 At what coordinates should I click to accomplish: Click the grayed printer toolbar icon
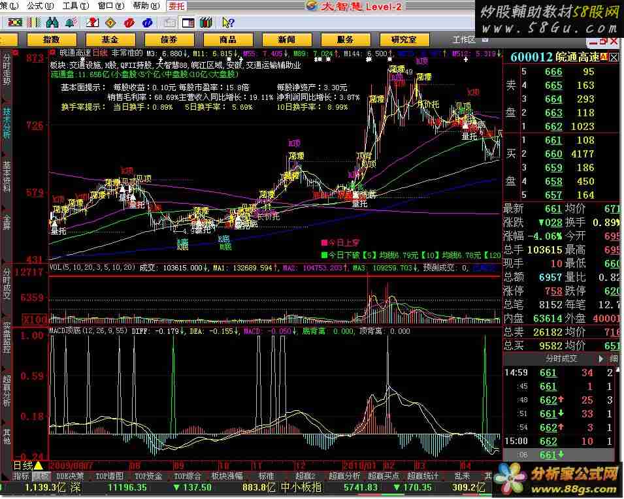[x=170, y=23]
